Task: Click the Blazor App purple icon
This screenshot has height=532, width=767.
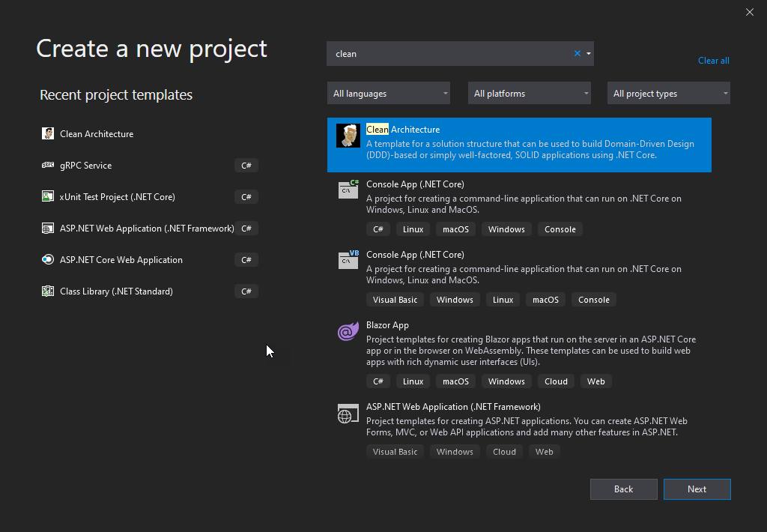Action: click(x=348, y=331)
